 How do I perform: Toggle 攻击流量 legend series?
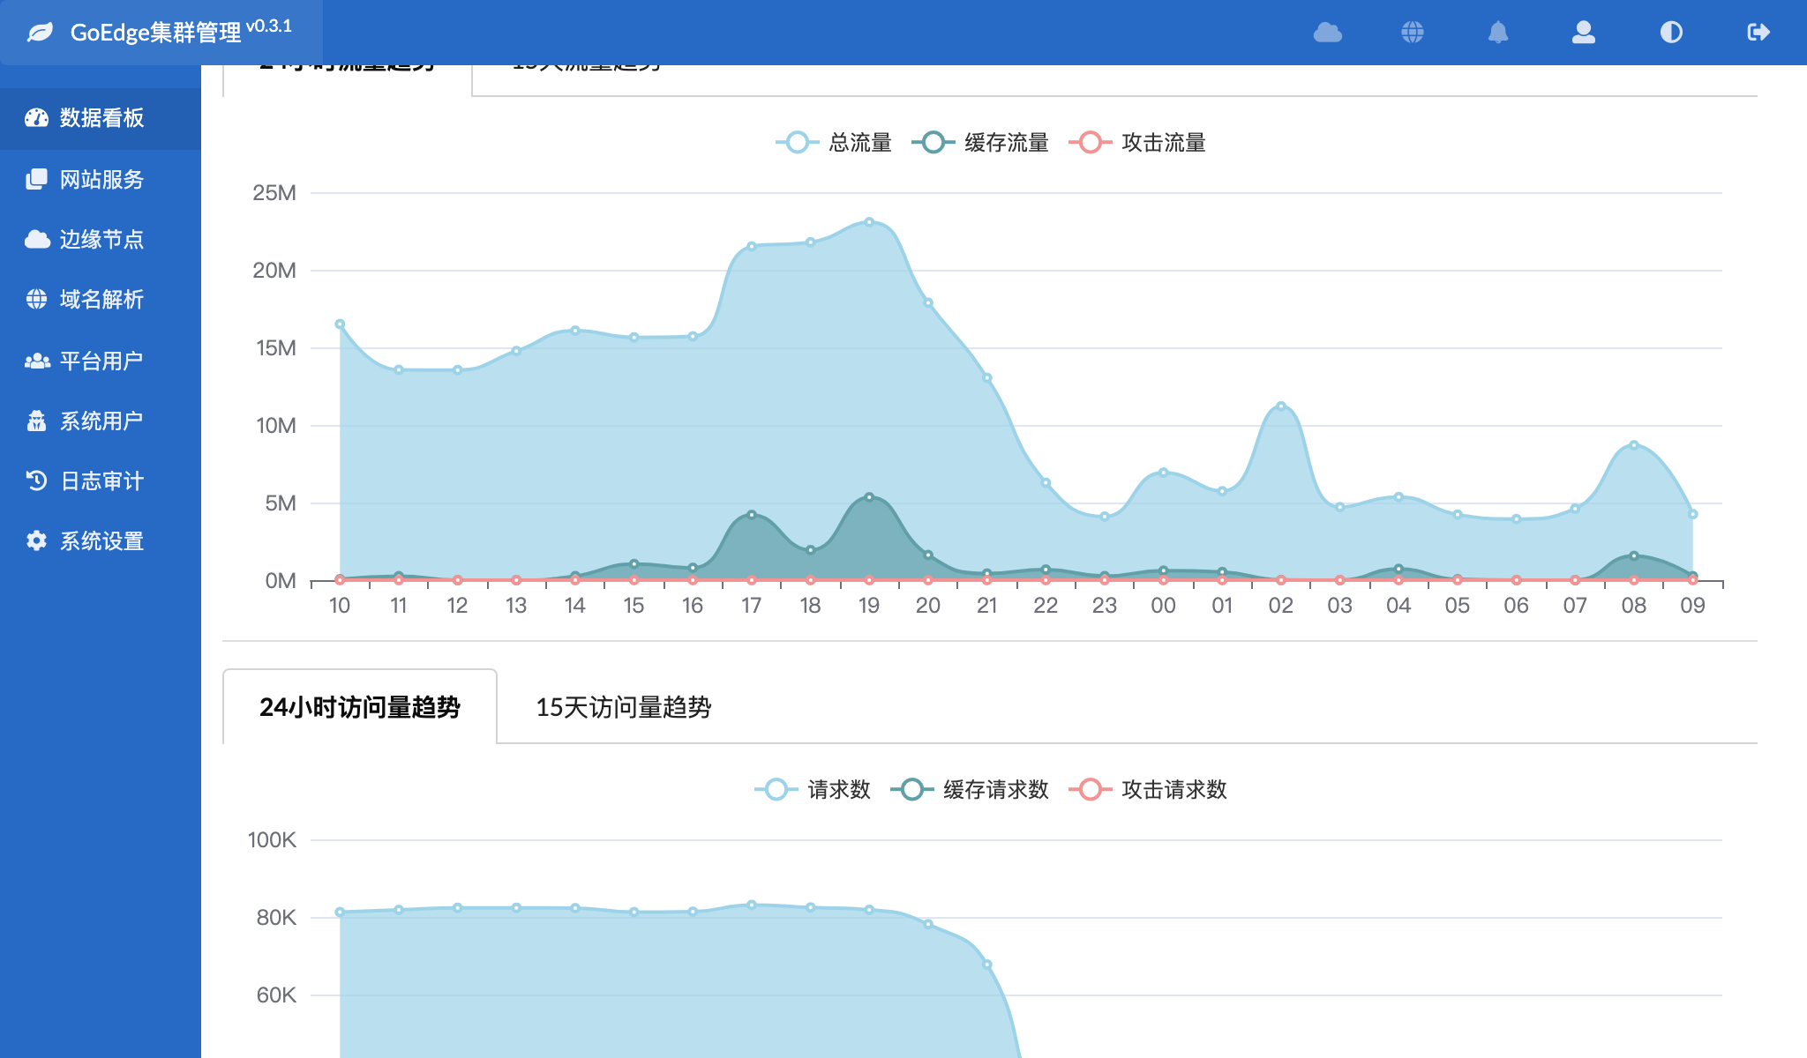(1137, 142)
